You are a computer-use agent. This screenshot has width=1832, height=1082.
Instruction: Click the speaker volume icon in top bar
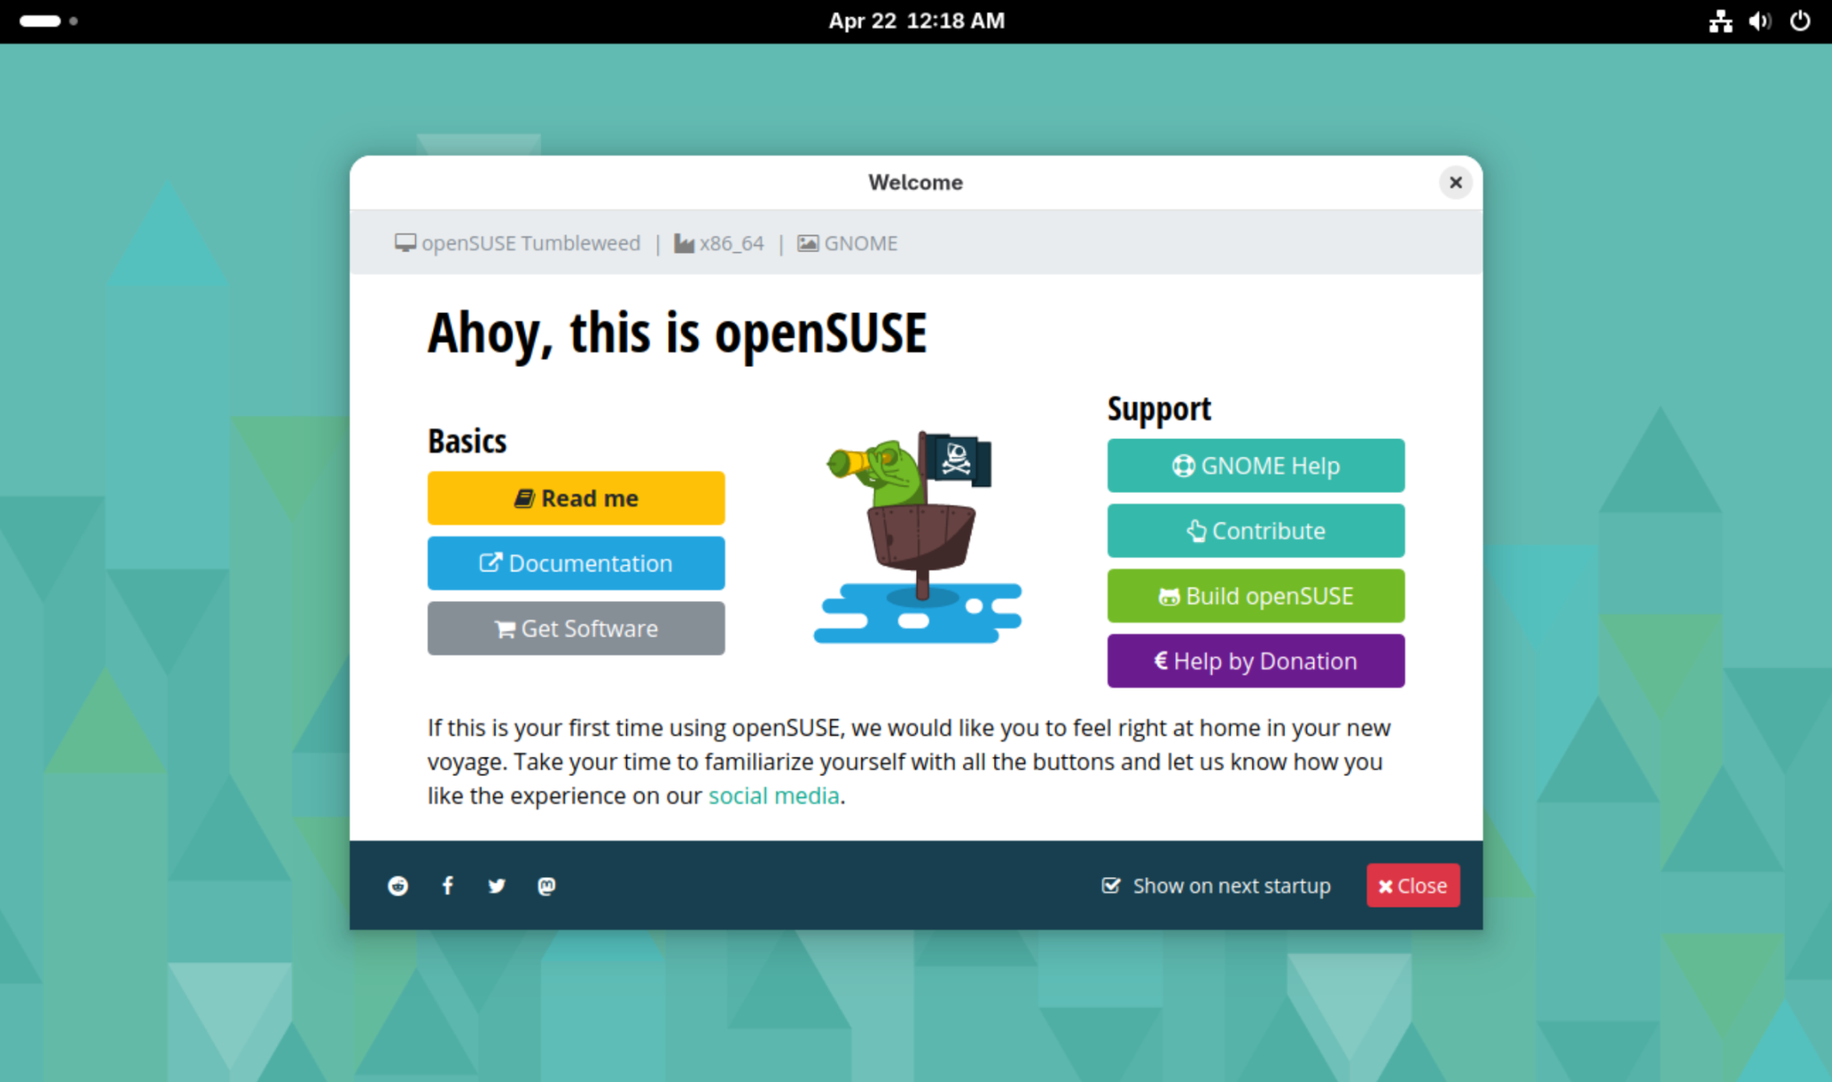coord(1760,21)
